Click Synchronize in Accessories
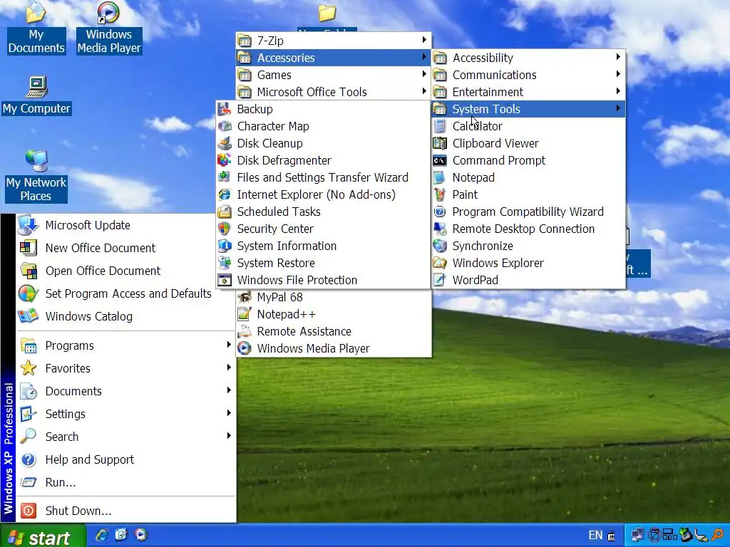 pyautogui.click(x=528, y=246)
